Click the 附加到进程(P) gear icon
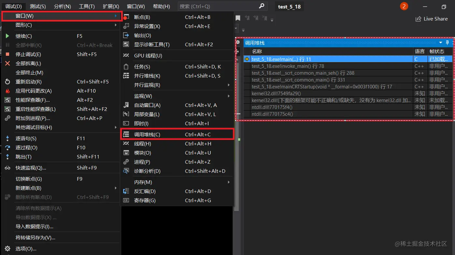 7,118
